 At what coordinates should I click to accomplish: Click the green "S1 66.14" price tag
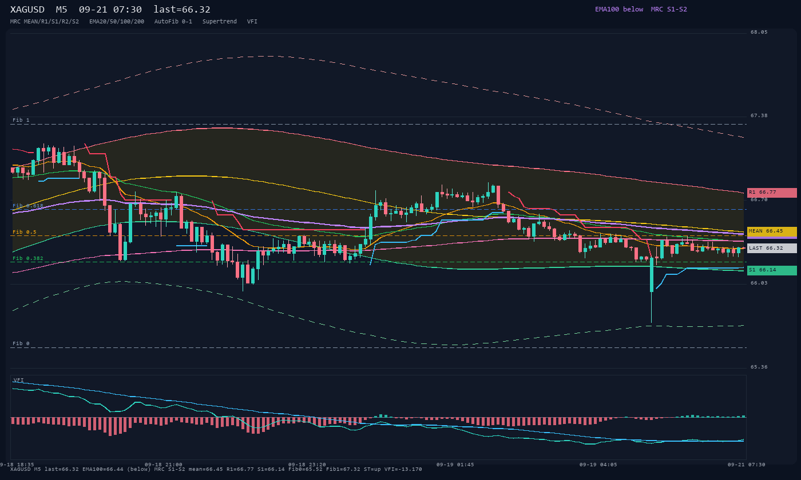pos(772,270)
